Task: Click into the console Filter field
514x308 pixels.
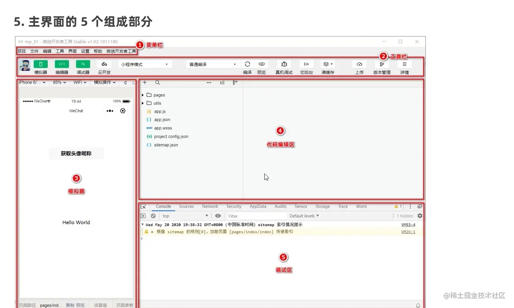Action: click(x=256, y=216)
